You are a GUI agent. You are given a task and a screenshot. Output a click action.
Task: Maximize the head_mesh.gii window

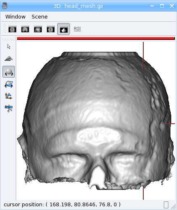point(162,6)
